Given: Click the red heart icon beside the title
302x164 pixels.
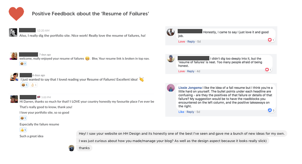Looking at the screenshot, I should pos(16,14).
